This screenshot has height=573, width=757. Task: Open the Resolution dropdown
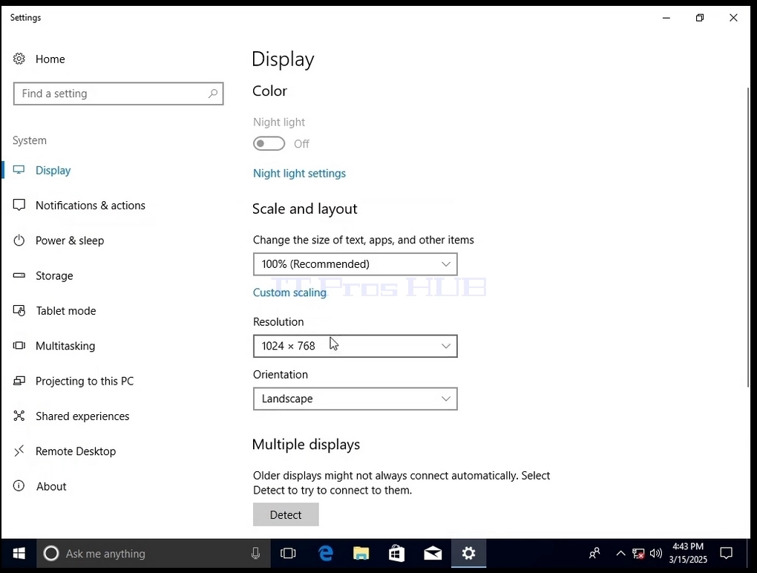[x=355, y=346]
